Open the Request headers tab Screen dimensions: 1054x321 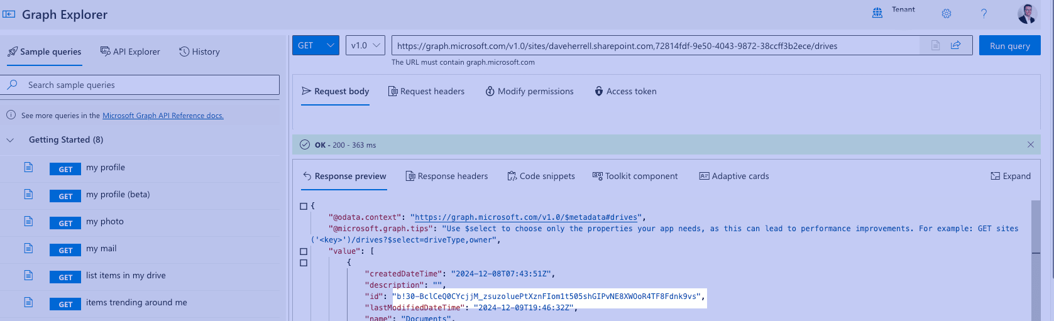(426, 91)
